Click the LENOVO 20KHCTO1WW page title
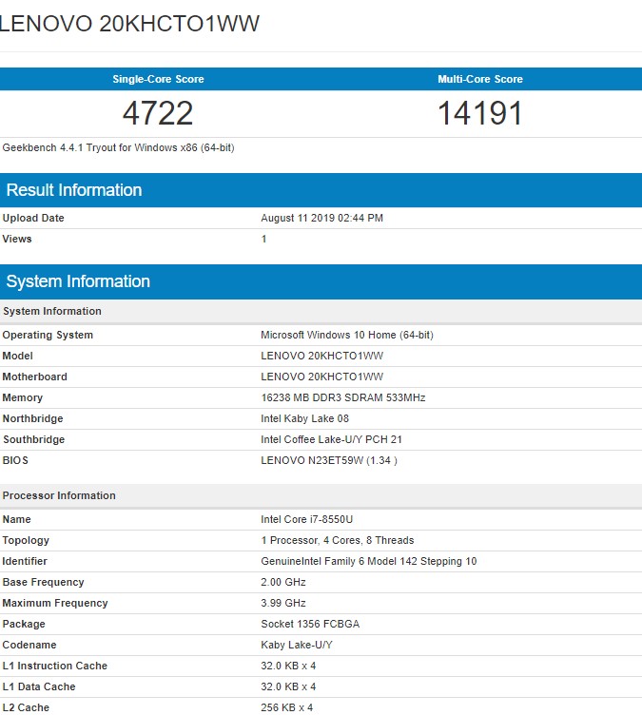The image size is (642, 715). click(x=129, y=24)
